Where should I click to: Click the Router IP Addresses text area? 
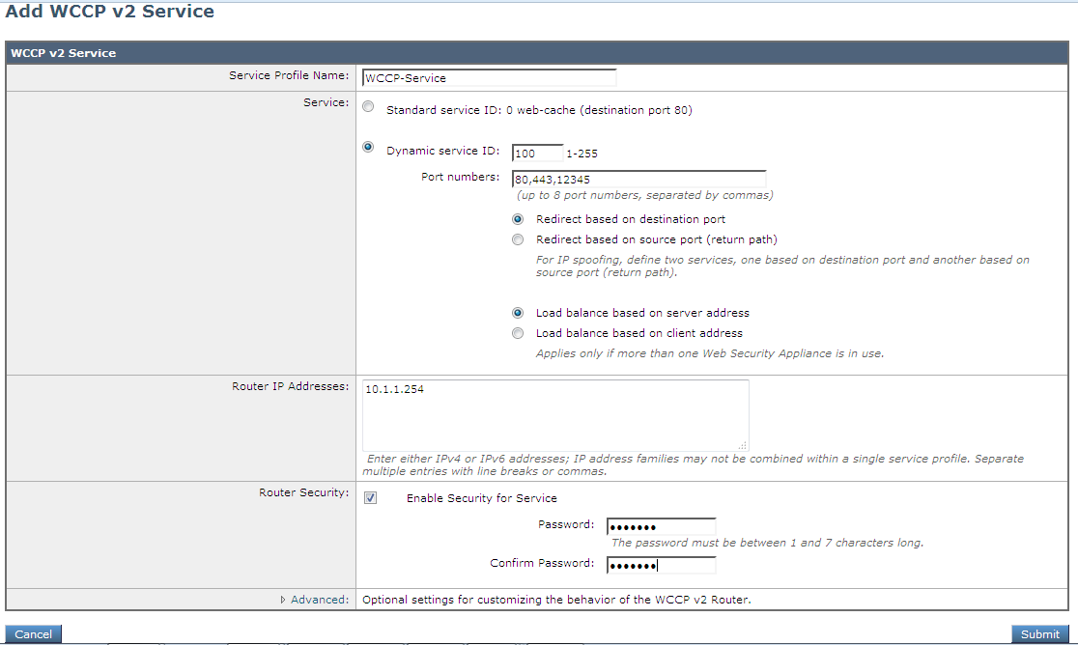click(x=555, y=413)
